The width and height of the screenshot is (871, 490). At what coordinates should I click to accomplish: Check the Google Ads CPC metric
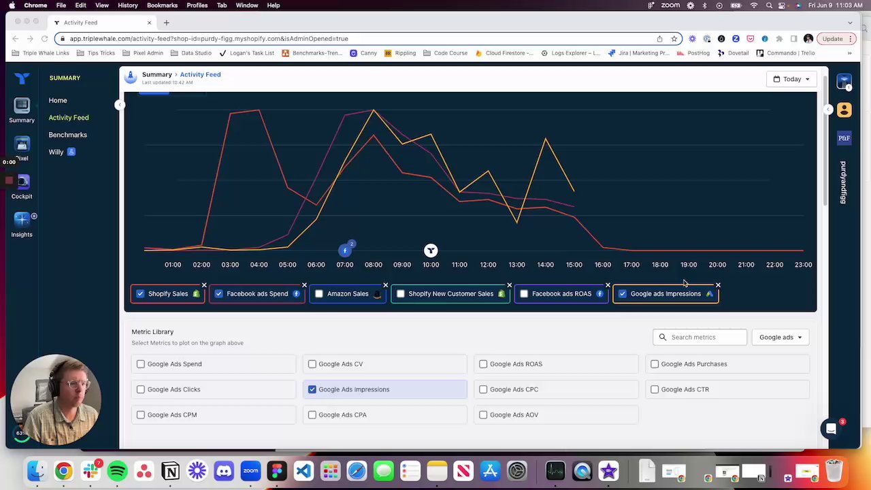click(483, 389)
